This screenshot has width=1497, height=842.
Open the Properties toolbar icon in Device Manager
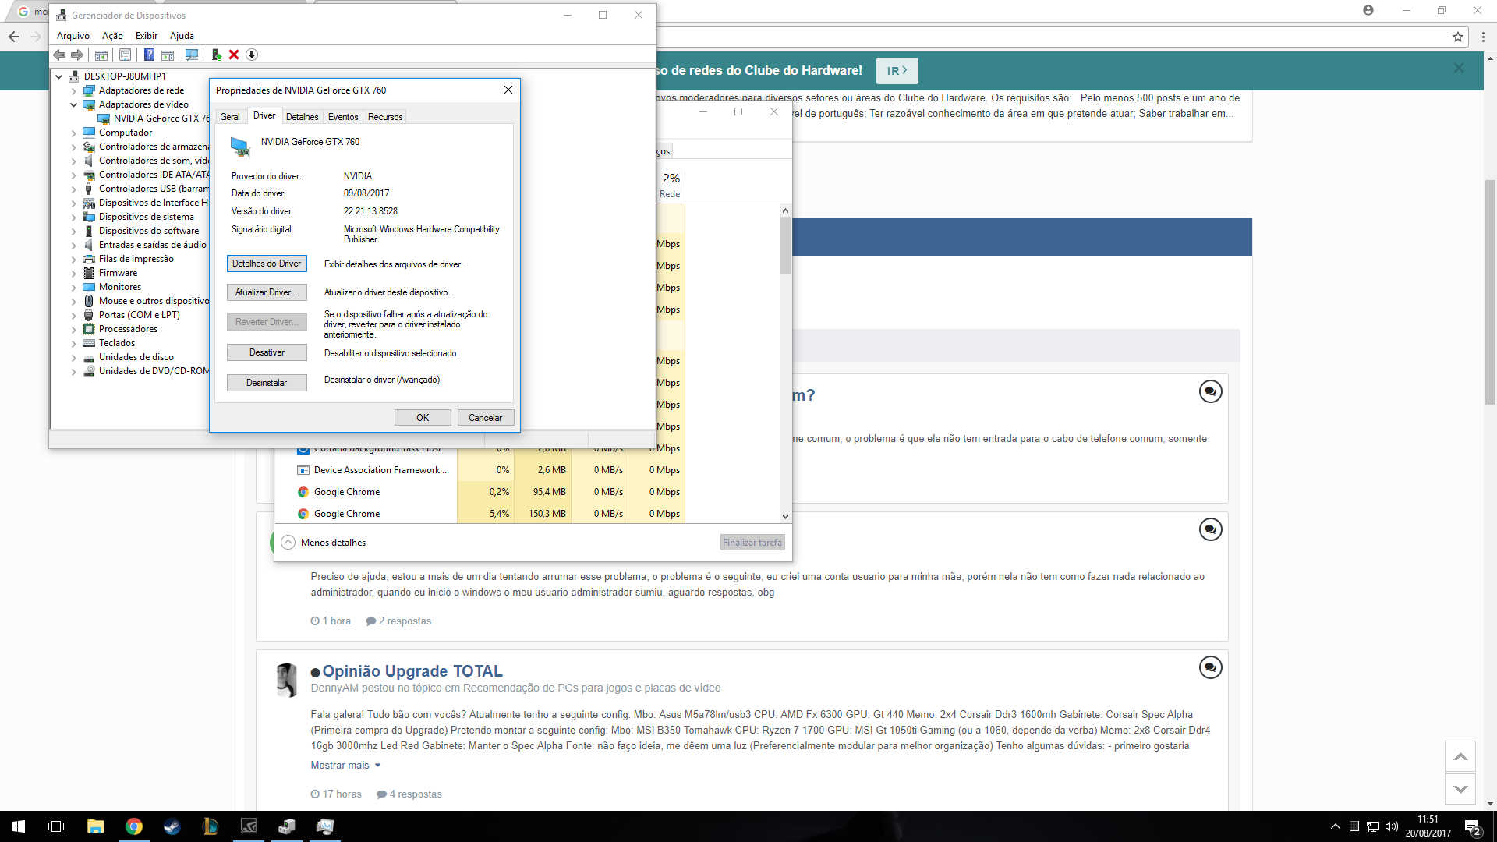click(125, 55)
